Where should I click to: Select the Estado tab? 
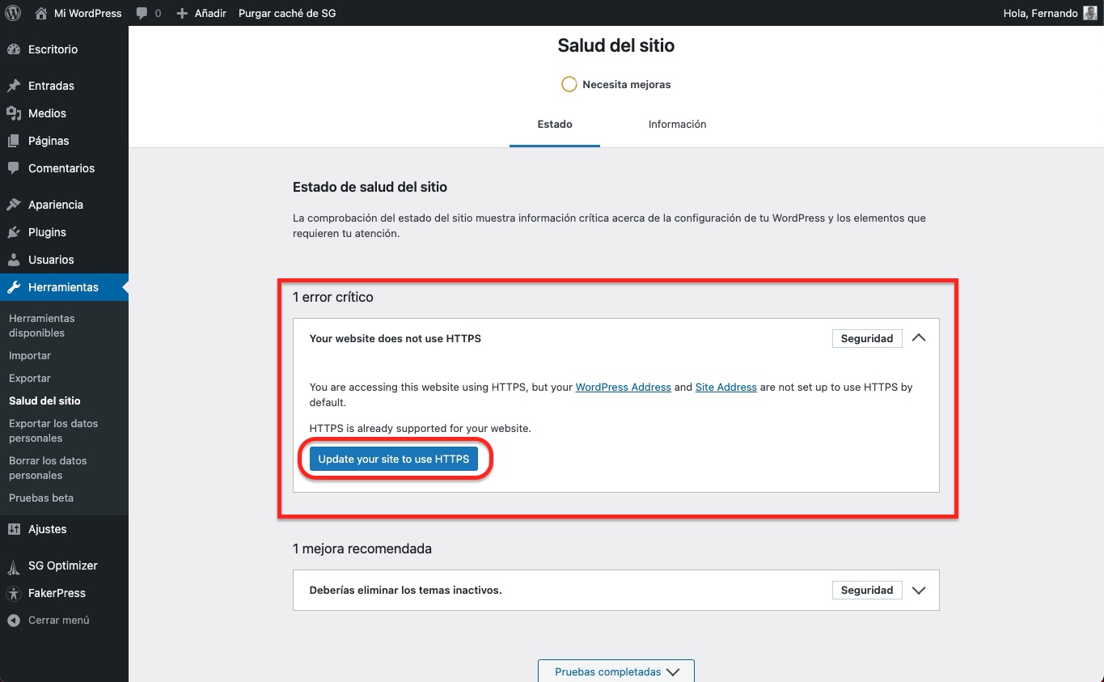(x=555, y=125)
